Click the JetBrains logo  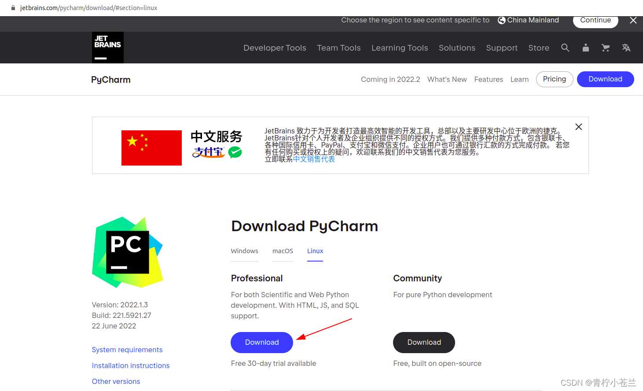[x=107, y=47]
